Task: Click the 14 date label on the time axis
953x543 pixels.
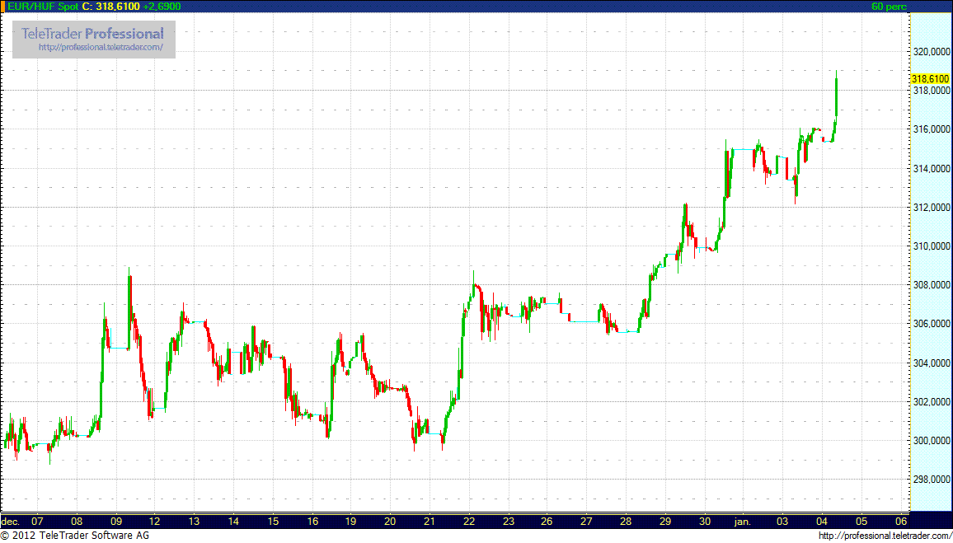Action: 234,521
